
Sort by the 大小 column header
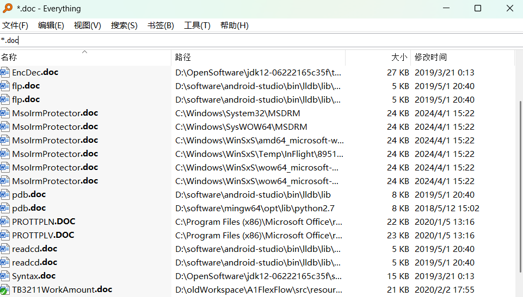378,58
